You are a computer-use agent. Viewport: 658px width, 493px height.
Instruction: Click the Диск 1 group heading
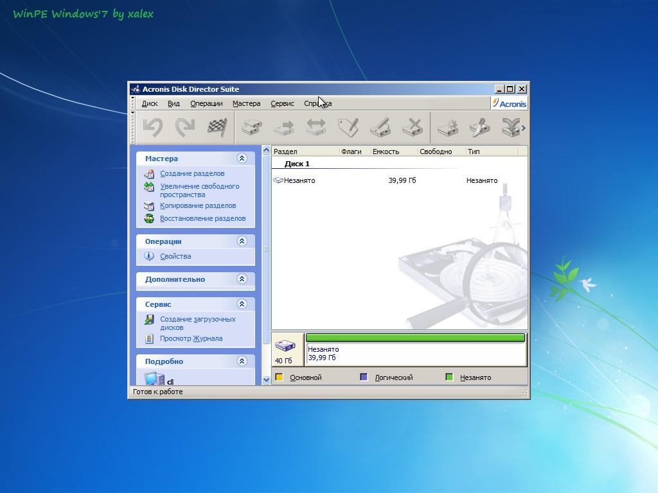pyautogui.click(x=297, y=164)
